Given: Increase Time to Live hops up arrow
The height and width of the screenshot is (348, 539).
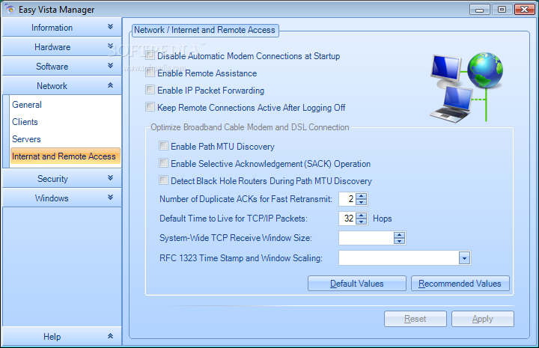Looking at the screenshot, I should (x=362, y=216).
